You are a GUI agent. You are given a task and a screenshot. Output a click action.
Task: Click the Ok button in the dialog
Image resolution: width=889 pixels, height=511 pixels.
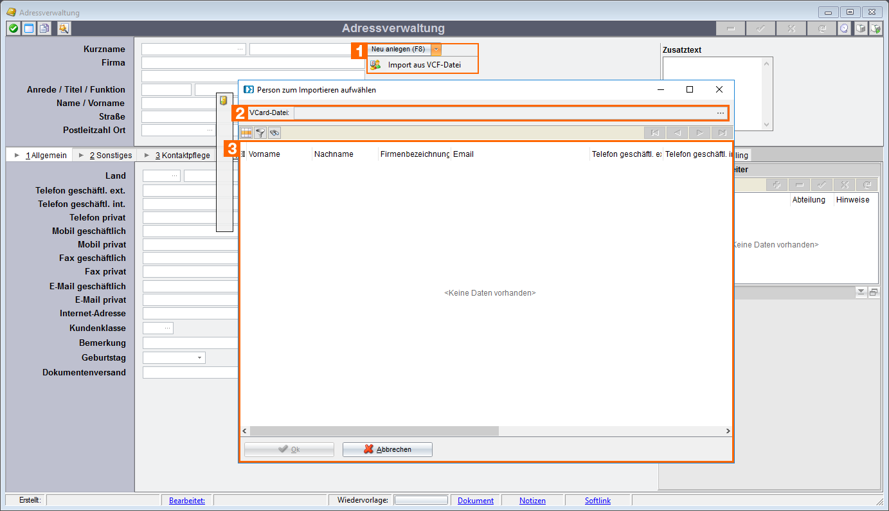289,449
